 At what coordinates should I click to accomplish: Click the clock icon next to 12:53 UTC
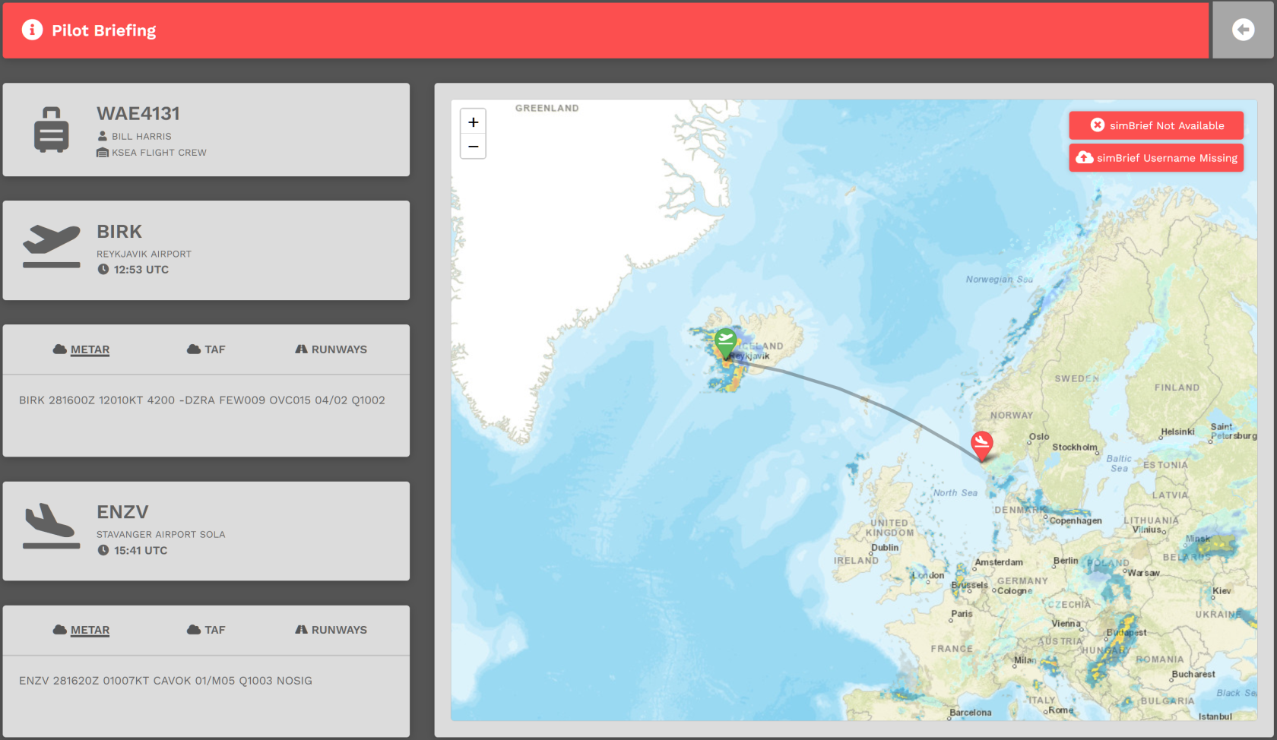click(x=103, y=269)
